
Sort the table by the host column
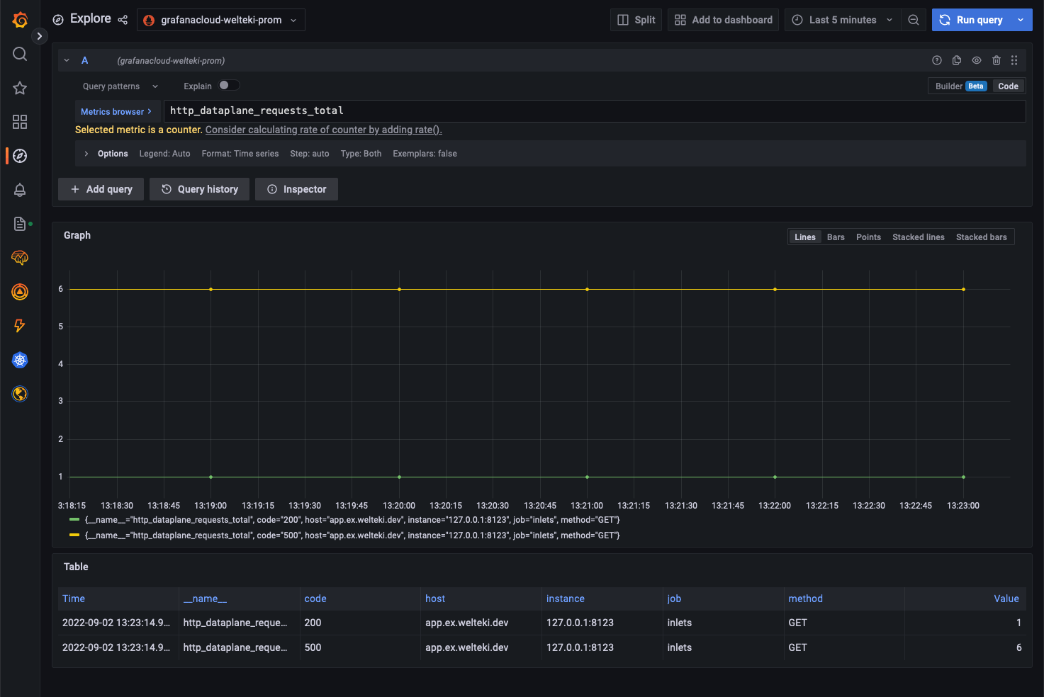pos(435,599)
